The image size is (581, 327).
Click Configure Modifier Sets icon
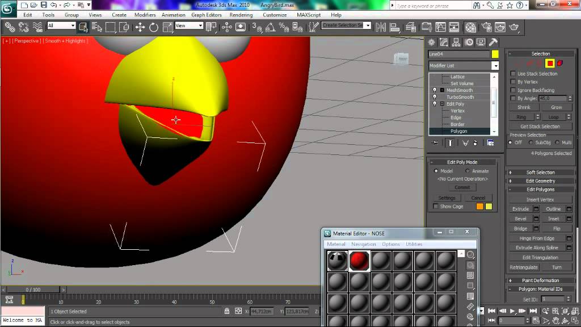(x=490, y=142)
